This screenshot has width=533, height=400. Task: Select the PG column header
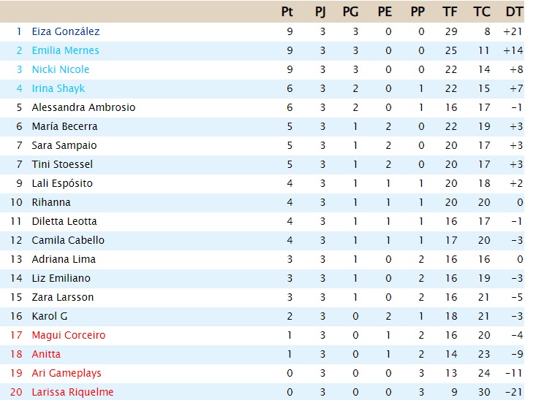(350, 12)
